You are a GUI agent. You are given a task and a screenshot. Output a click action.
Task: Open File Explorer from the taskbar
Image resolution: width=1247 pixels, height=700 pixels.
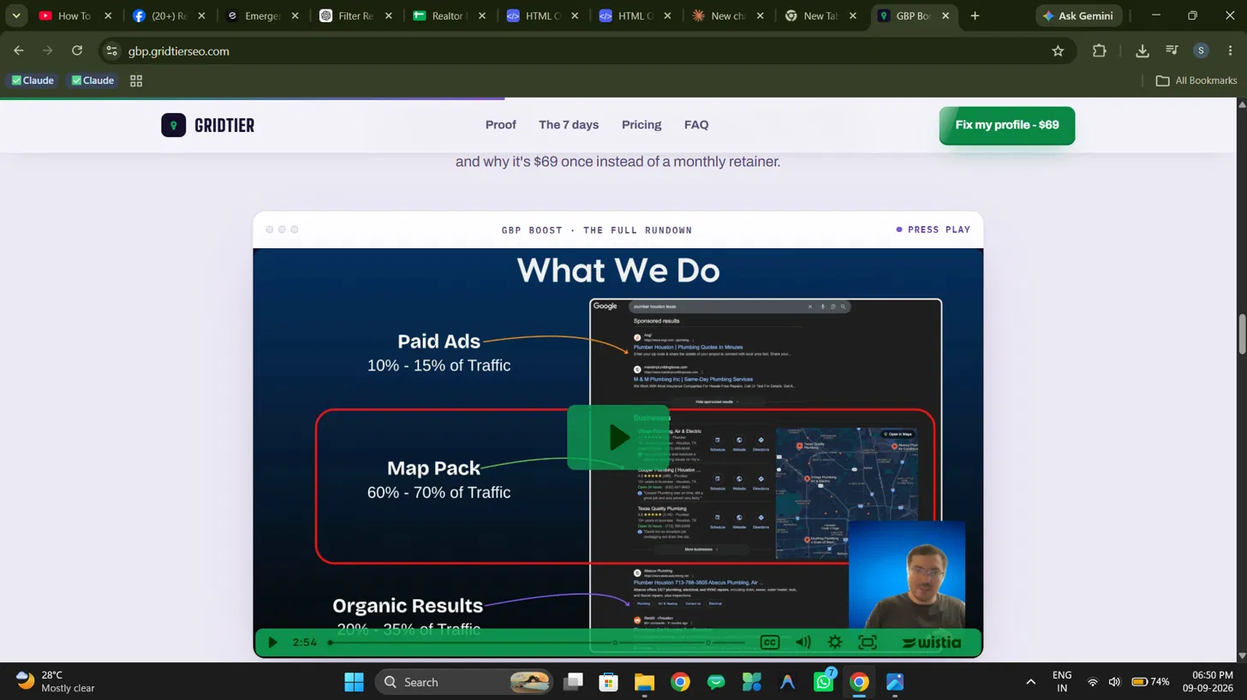point(644,682)
